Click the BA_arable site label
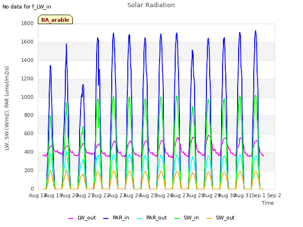This screenshot has height=227, width=303. tap(55, 20)
